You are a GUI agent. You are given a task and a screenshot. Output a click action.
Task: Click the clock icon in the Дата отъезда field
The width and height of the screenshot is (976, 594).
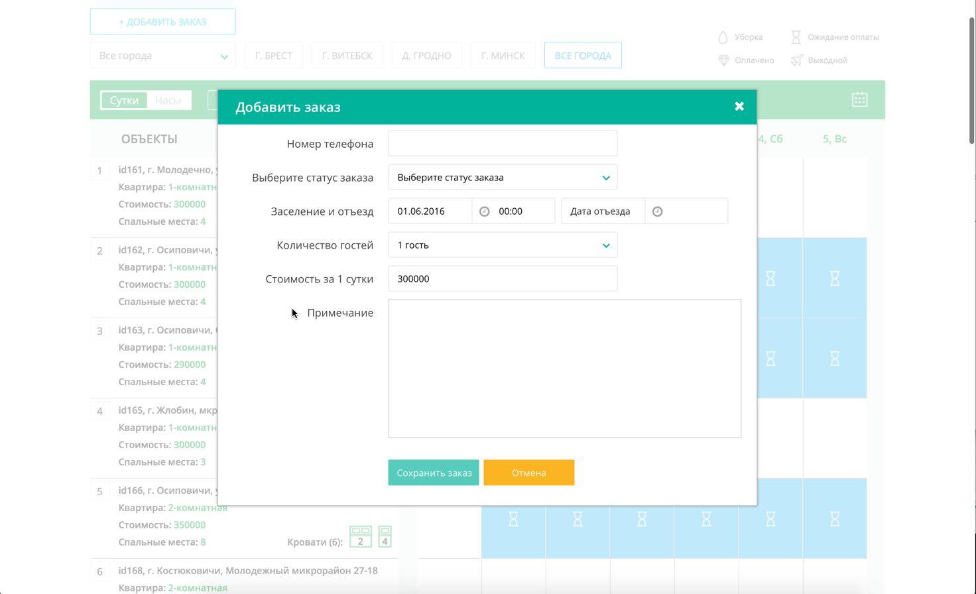coord(657,211)
